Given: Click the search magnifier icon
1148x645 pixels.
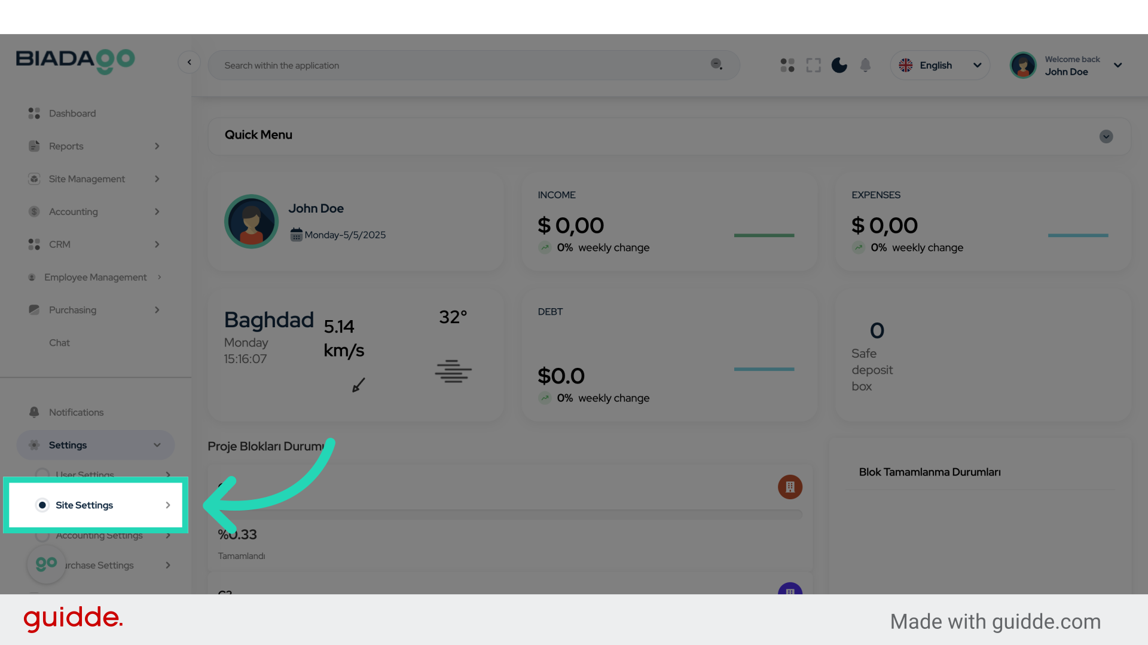Looking at the screenshot, I should [x=716, y=64].
